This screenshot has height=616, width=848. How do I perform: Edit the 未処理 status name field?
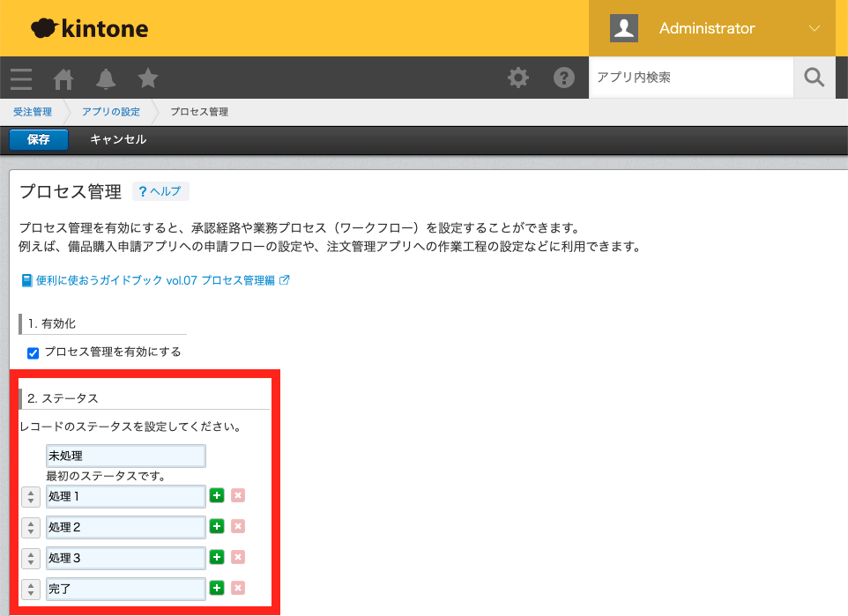tap(125, 456)
